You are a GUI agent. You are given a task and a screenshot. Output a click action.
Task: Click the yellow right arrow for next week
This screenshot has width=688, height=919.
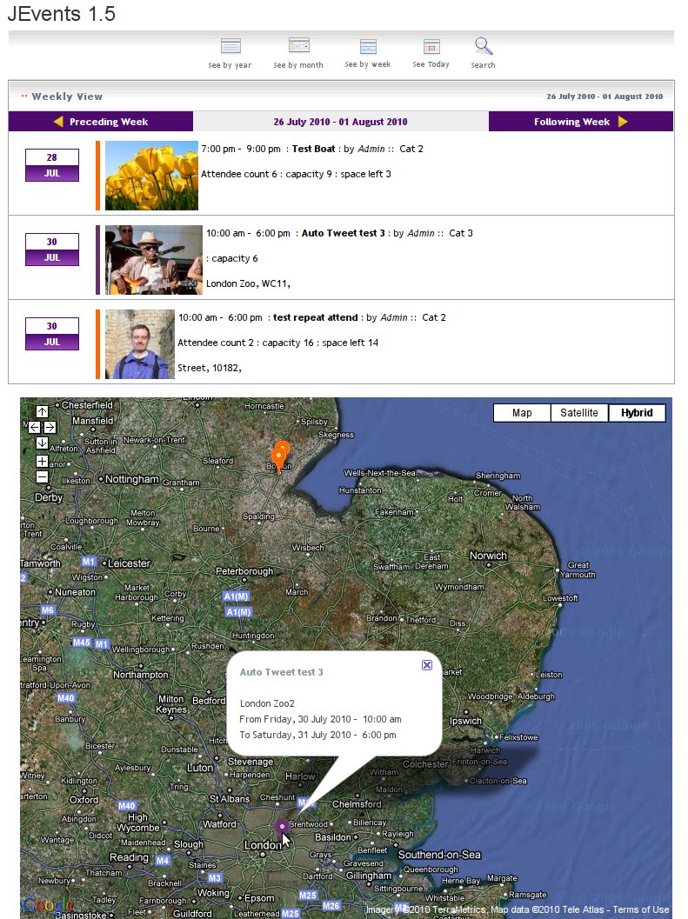623,122
